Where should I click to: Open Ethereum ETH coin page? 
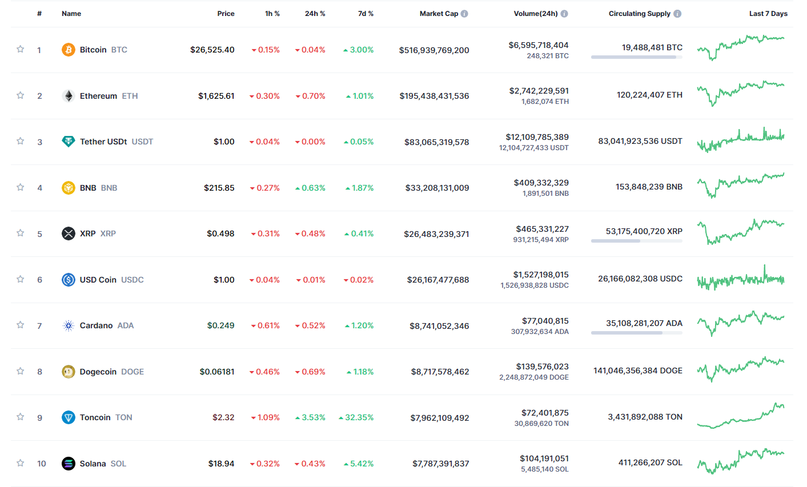pos(109,96)
